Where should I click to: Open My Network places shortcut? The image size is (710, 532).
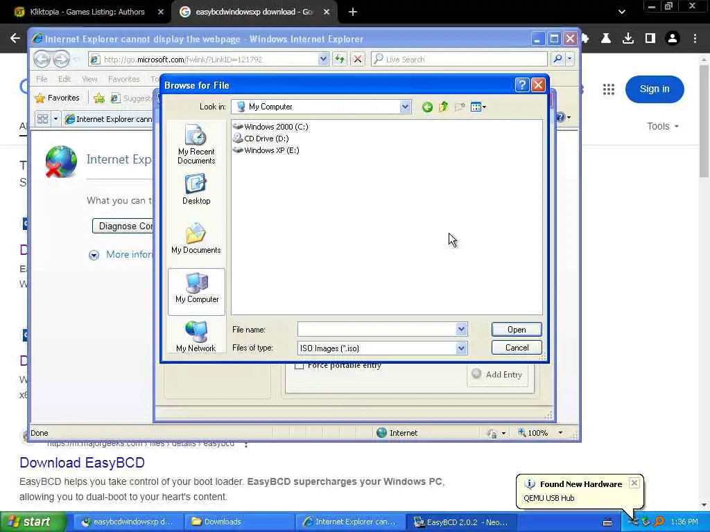196,336
